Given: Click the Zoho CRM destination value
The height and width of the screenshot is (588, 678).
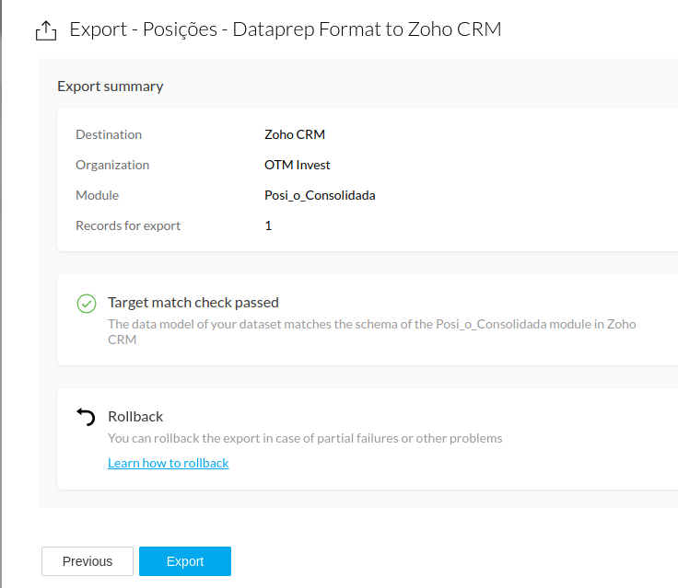Looking at the screenshot, I should pos(295,134).
